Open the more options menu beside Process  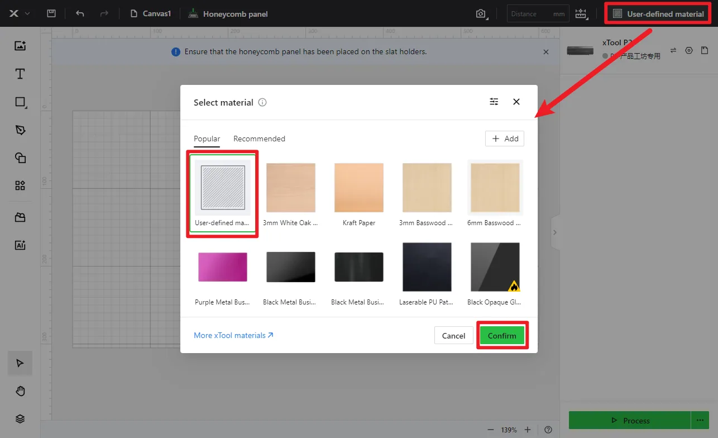point(700,420)
